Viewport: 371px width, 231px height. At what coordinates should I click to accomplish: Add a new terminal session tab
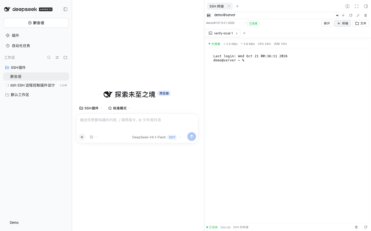244,33
